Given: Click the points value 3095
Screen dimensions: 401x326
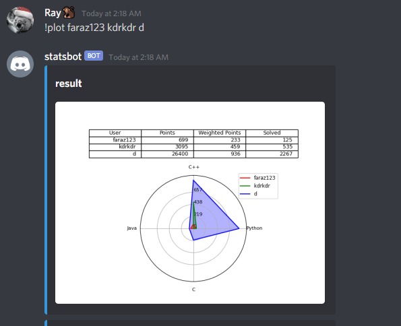Looking at the screenshot, I should (181, 147).
